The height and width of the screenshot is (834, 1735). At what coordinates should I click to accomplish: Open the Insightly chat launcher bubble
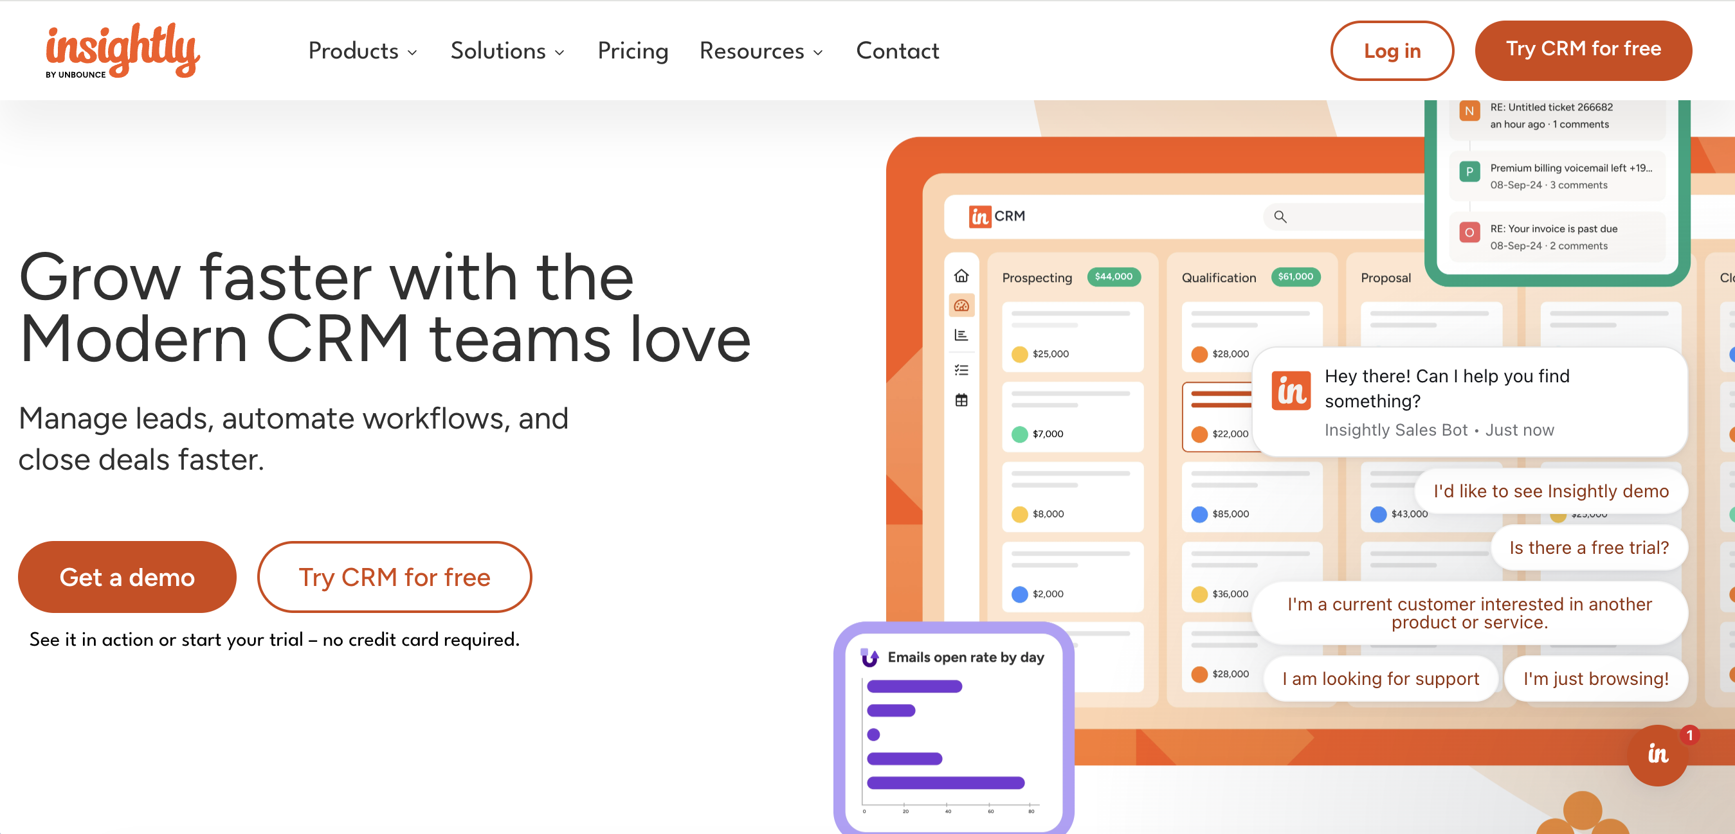(1658, 754)
